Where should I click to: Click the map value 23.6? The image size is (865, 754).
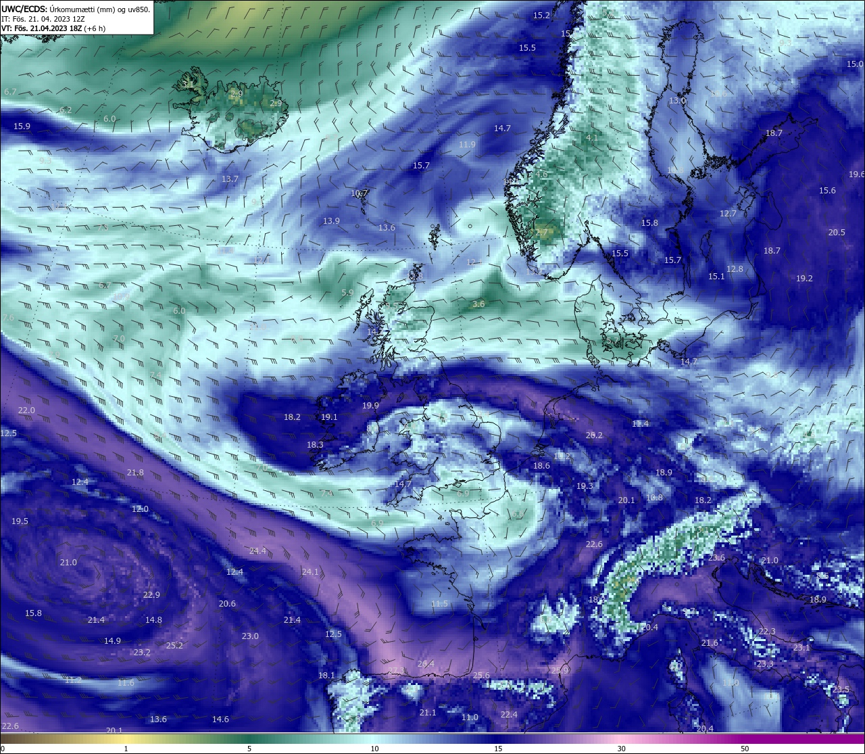[x=716, y=557]
